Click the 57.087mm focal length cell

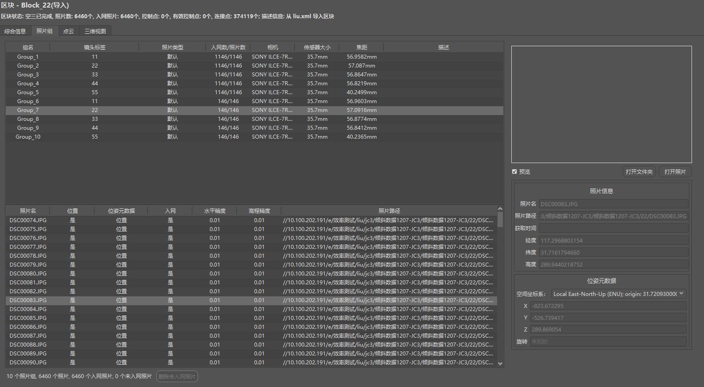[361, 66]
